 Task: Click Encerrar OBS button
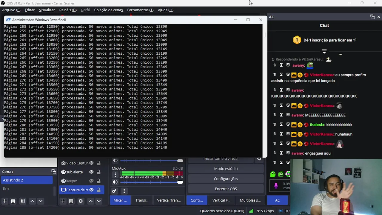(x=226, y=189)
